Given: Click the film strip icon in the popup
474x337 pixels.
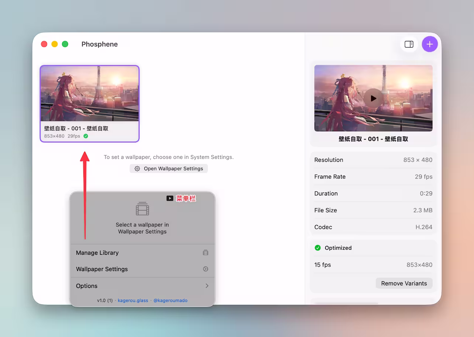Looking at the screenshot, I should click(142, 209).
